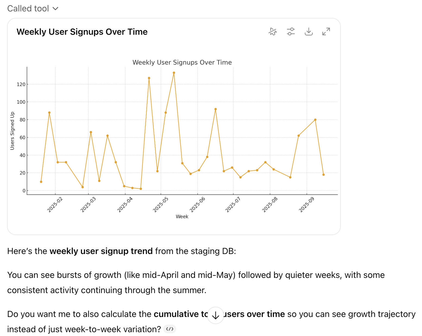The width and height of the screenshot is (422, 336).
Task: Click the 2025-09 x-axis tick label
Action: click(x=307, y=205)
